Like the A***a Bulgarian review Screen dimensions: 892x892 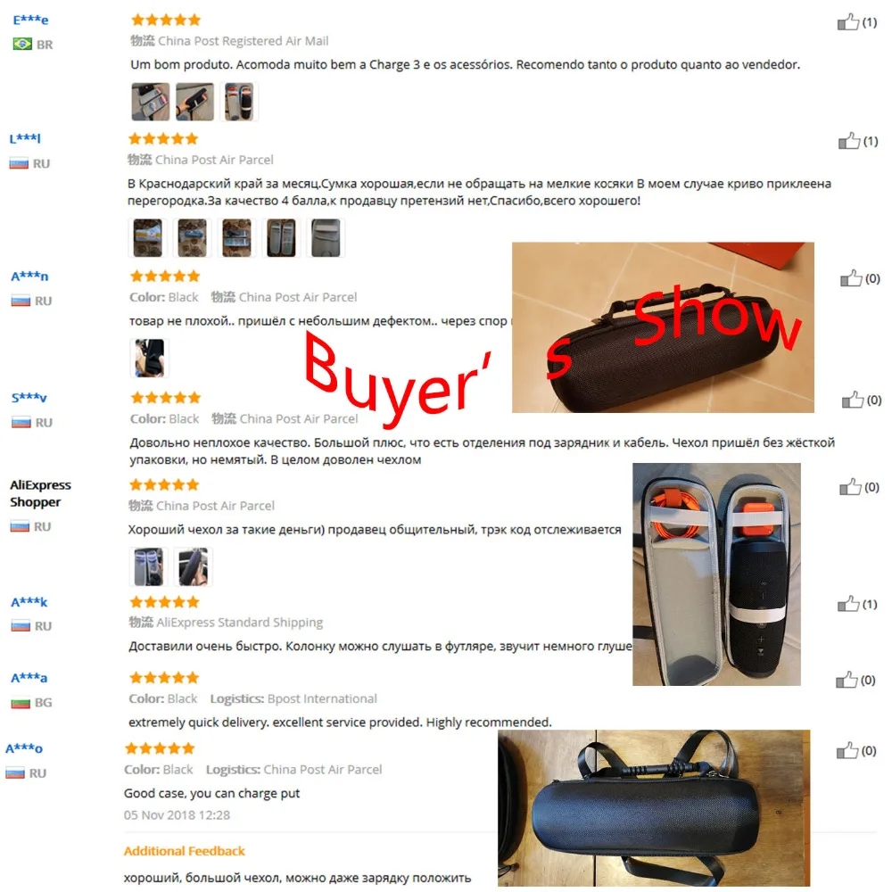[847, 680]
